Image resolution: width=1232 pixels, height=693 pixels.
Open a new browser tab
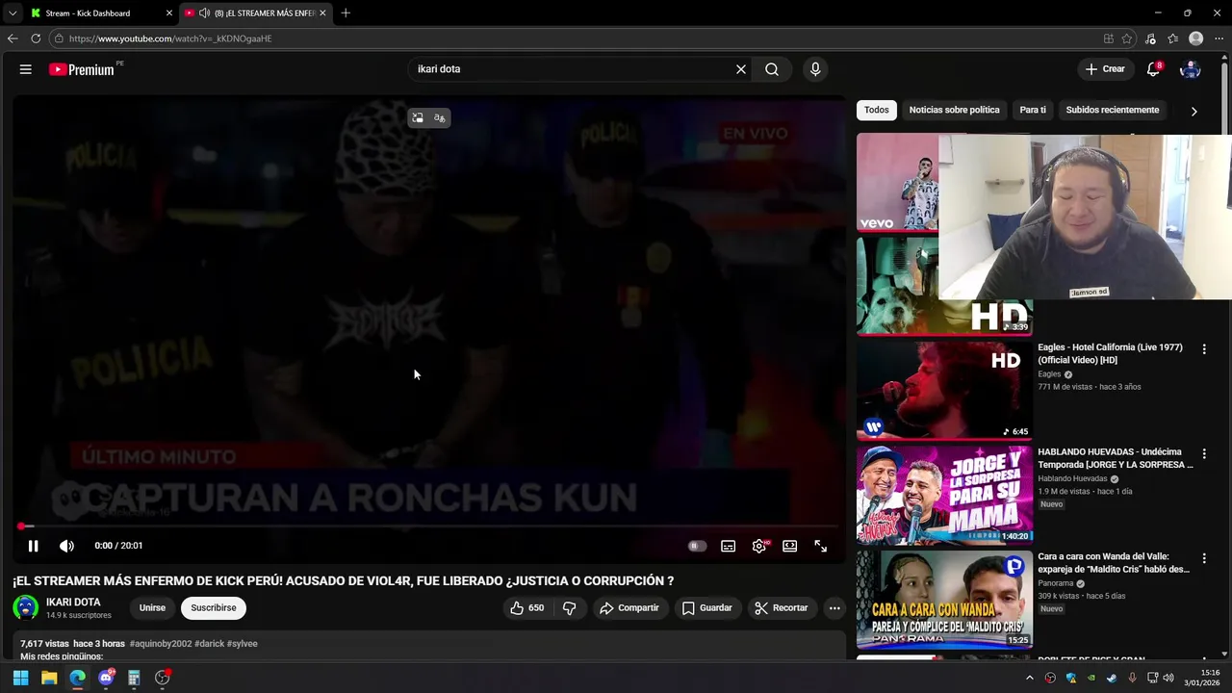pos(346,13)
